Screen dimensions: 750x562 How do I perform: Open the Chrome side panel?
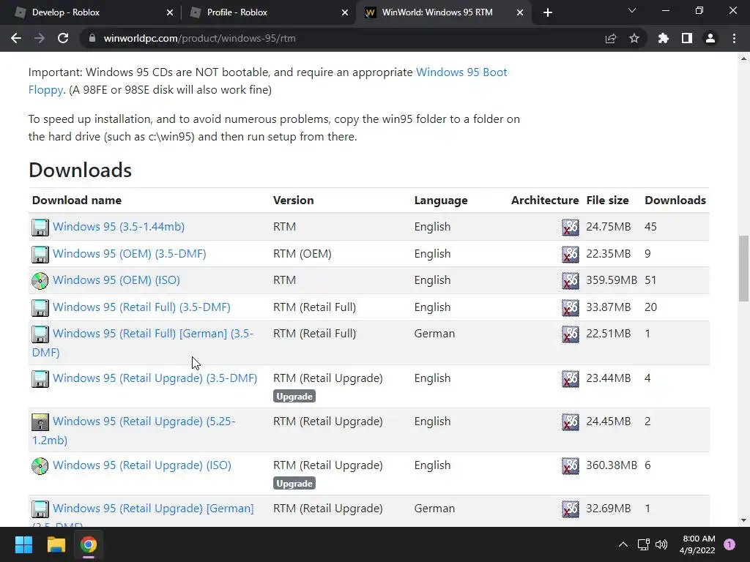pos(687,38)
